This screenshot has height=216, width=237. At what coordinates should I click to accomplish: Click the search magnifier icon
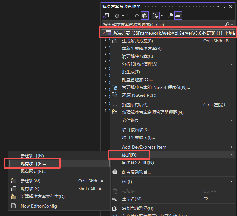227,24
